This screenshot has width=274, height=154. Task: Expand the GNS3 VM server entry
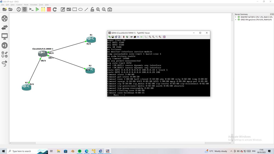(x=236, y=19)
